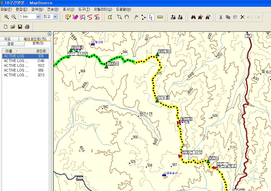Click the delete X icon
Viewport: 271px width, 191px height.
click(x=242, y=17)
